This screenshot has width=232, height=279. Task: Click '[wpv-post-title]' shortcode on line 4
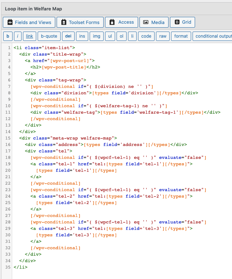64,67
